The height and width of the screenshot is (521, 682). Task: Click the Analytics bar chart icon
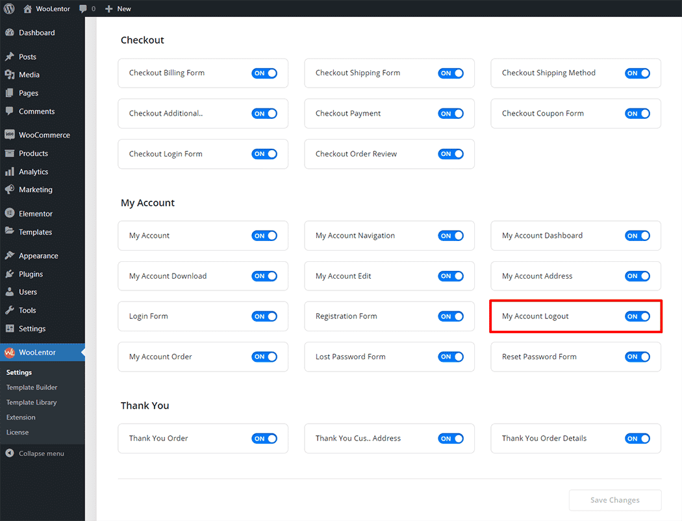click(10, 172)
